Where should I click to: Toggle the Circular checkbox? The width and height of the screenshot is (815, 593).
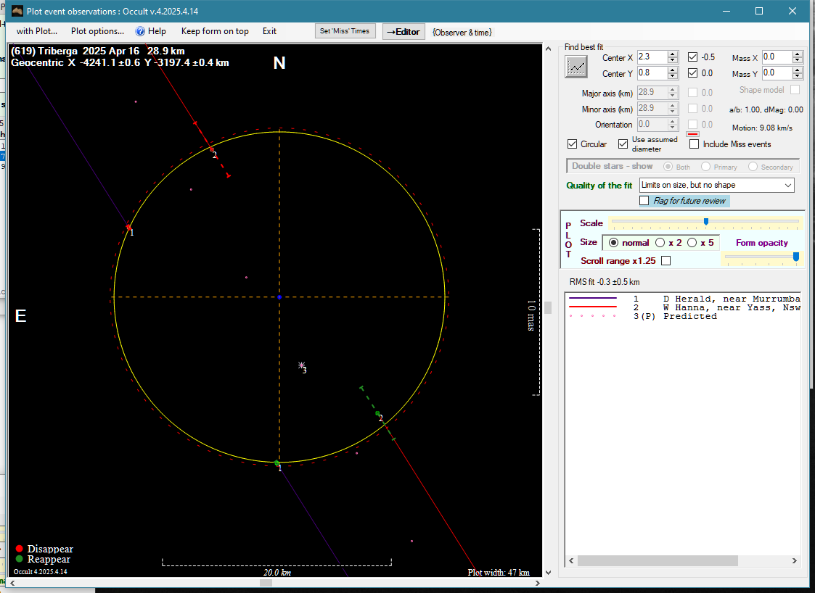point(573,144)
